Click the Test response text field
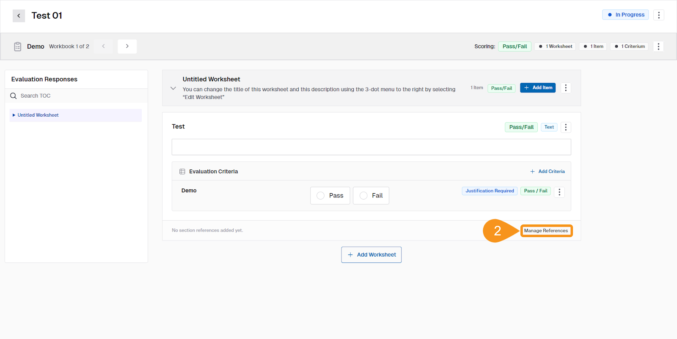677x339 pixels. (x=371, y=147)
